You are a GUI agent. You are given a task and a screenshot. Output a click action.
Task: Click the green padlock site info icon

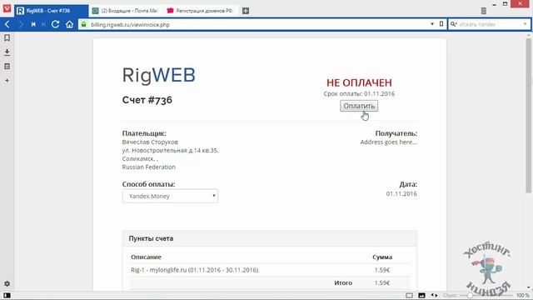click(x=83, y=24)
